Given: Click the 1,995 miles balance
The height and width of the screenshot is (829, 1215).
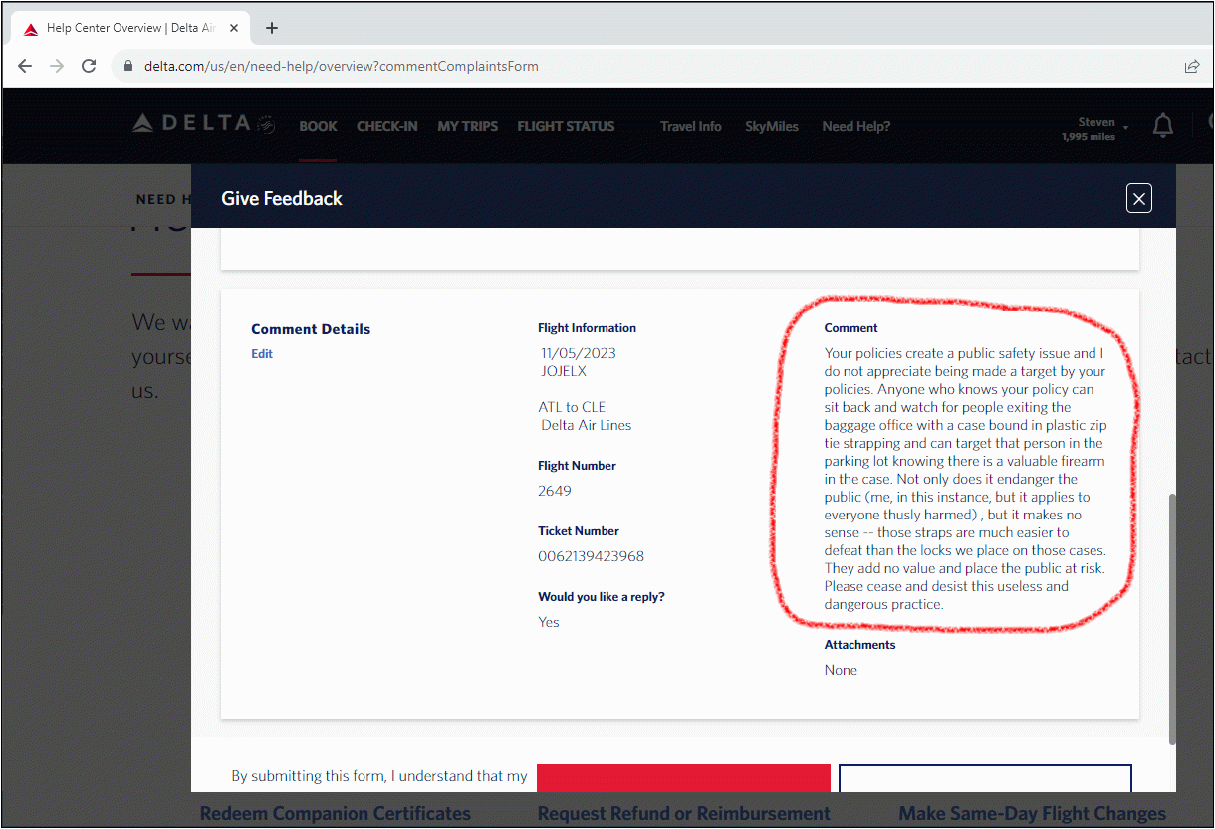Looking at the screenshot, I should coord(1089,137).
